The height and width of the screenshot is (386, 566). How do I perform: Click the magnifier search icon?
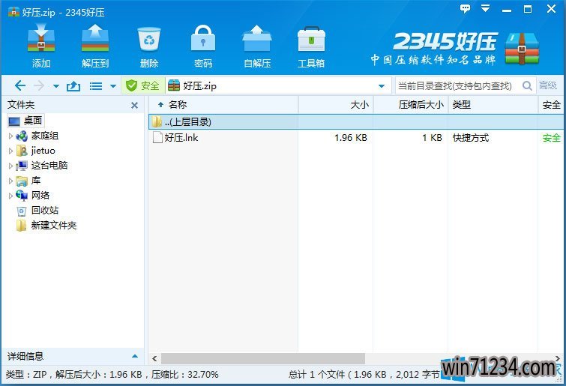[x=527, y=86]
